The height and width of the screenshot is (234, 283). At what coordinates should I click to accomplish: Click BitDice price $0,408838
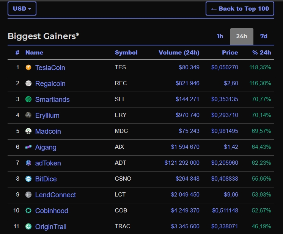[x=225, y=178]
